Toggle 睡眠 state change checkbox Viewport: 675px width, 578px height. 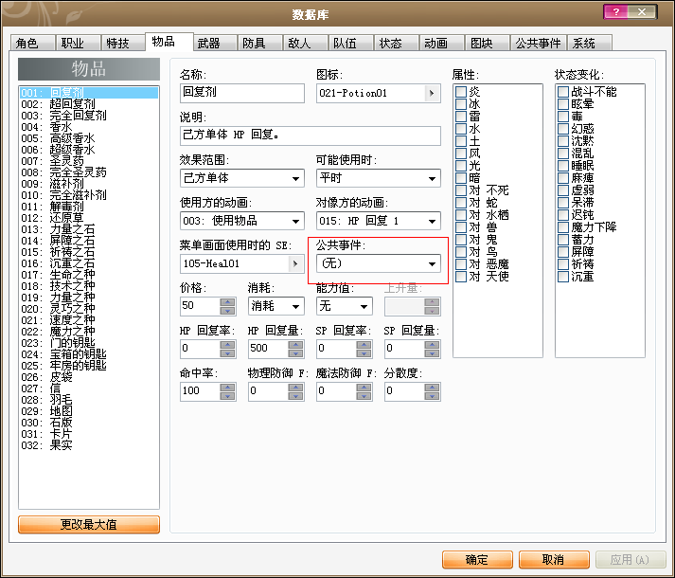[563, 166]
